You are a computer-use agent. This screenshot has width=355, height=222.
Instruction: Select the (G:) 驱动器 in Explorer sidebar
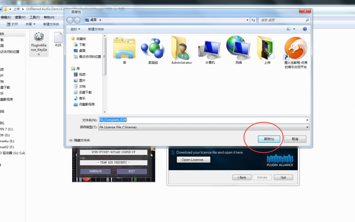tap(12, 153)
